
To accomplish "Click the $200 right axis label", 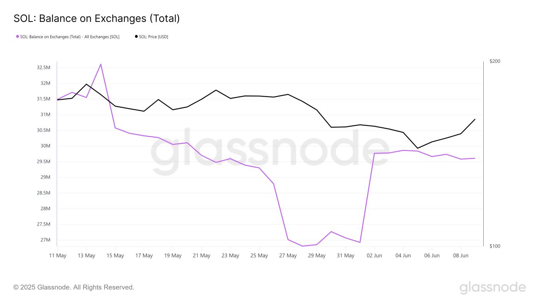I will [494, 61].
